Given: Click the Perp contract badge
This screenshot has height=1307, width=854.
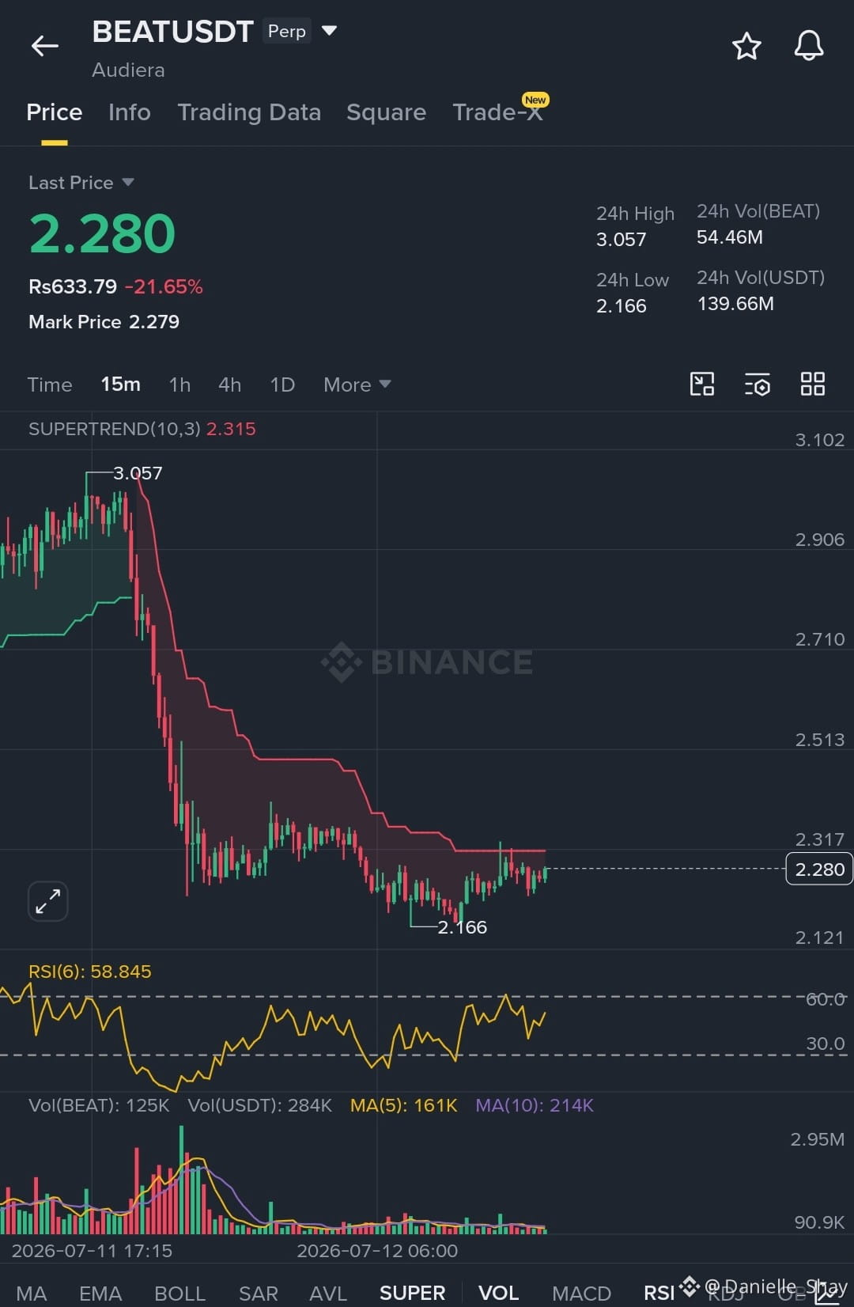Looking at the screenshot, I should click(x=287, y=31).
